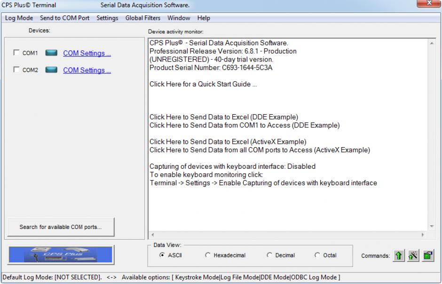This screenshot has width=442, height=284.
Task: Enable the COM2 checkbox
Action: 16,70
